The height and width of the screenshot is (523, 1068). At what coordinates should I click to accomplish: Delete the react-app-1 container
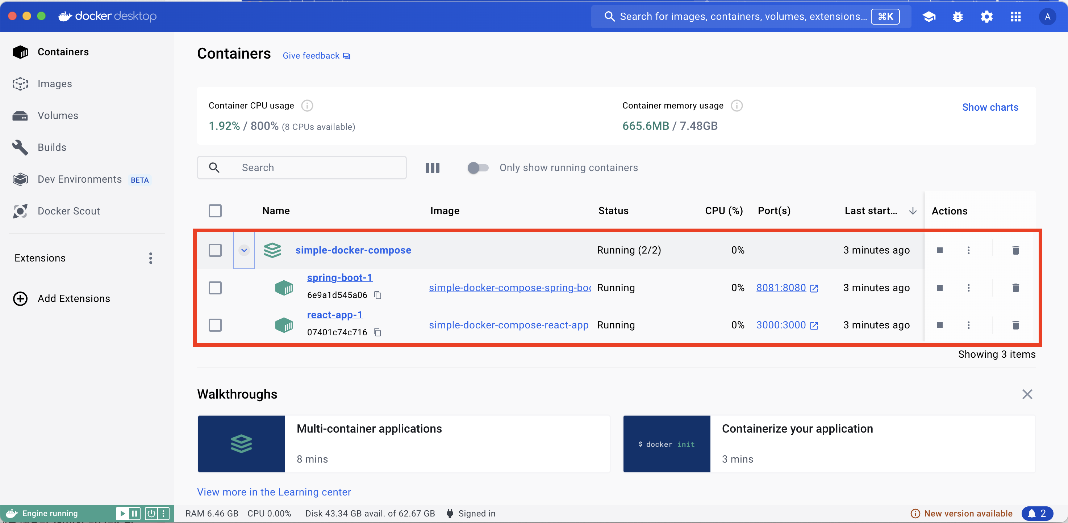point(1015,325)
